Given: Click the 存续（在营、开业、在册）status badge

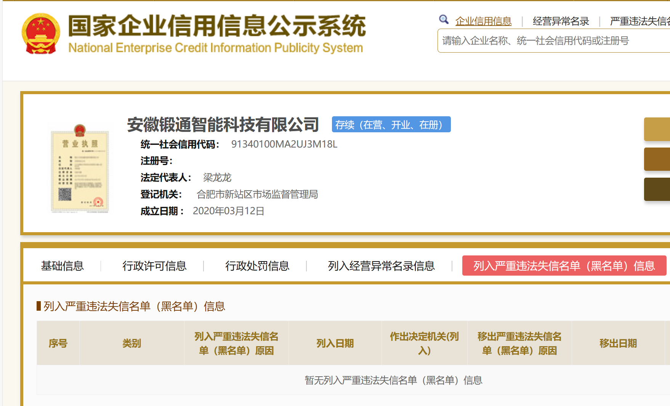Looking at the screenshot, I should click(391, 124).
